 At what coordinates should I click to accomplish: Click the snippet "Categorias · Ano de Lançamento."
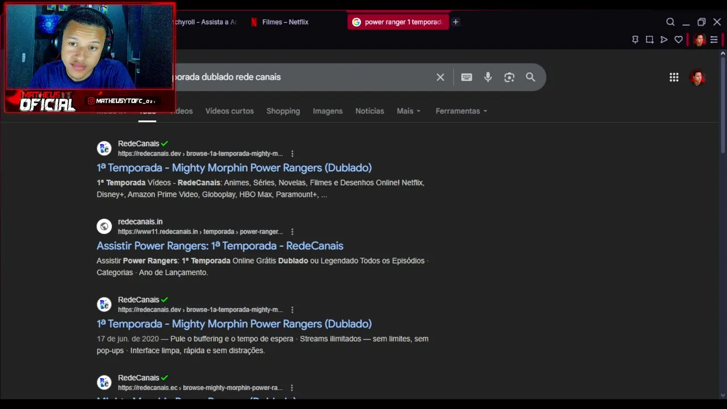point(152,273)
